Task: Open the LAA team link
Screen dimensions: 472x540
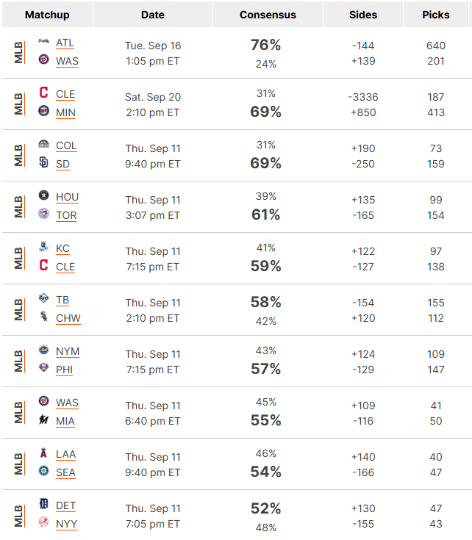Action: (x=66, y=455)
